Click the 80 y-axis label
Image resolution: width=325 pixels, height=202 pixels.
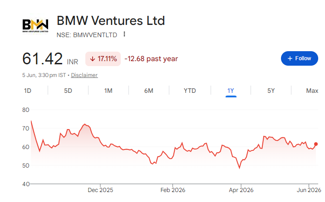26,110
